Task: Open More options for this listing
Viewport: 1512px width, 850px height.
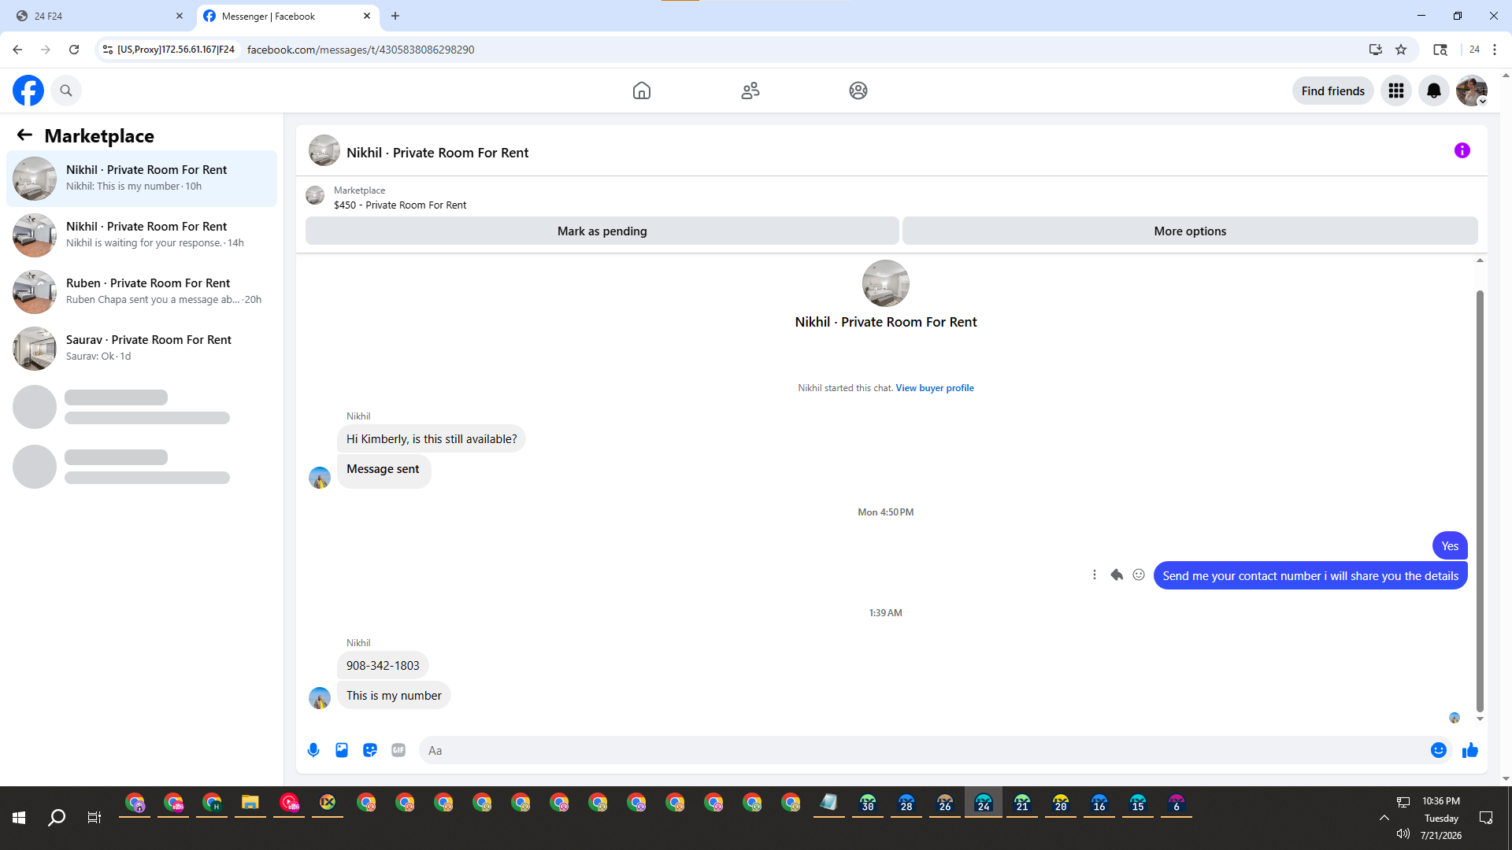Action: (1190, 231)
